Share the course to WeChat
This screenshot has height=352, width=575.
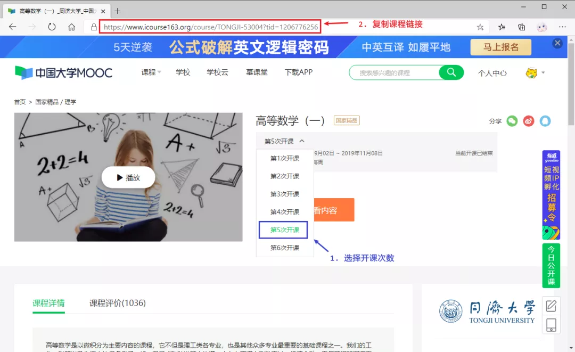512,121
